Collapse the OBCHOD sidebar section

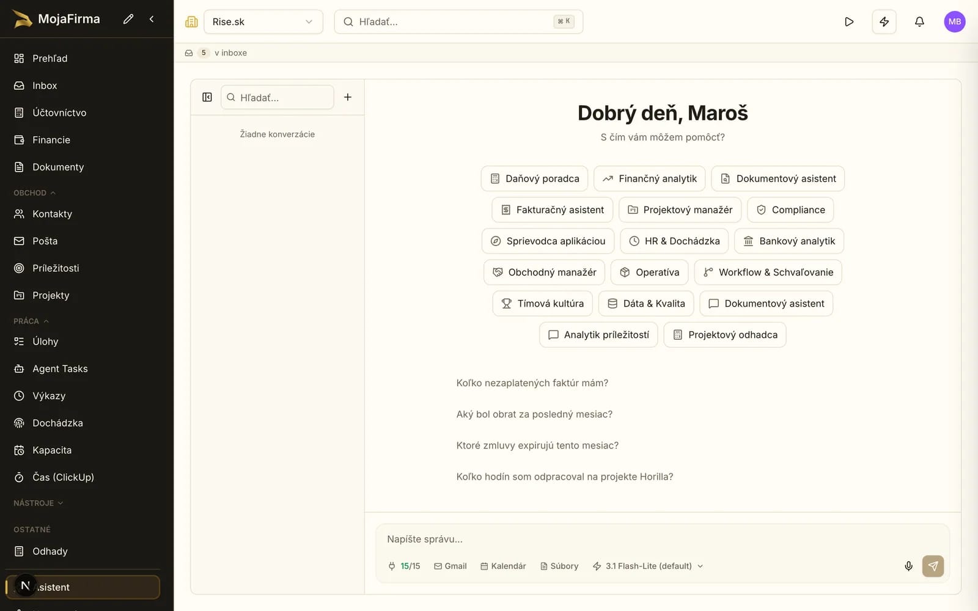pos(35,192)
